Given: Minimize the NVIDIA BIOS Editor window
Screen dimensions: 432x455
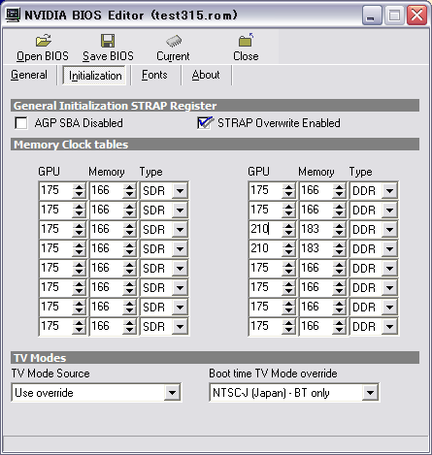Looking at the screenshot, I should pyautogui.click(x=371, y=16).
